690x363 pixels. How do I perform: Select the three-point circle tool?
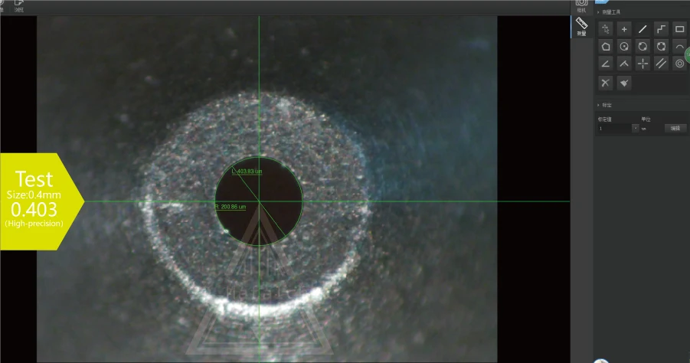coord(661,46)
